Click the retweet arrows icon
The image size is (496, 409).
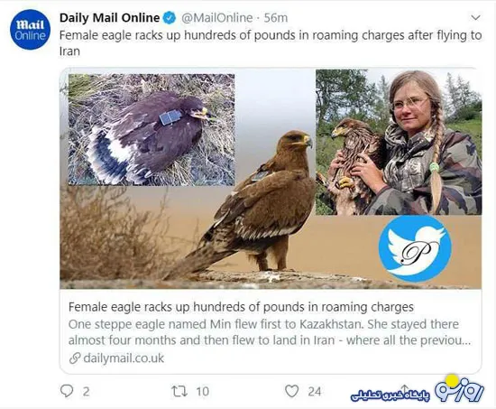(179, 392)
